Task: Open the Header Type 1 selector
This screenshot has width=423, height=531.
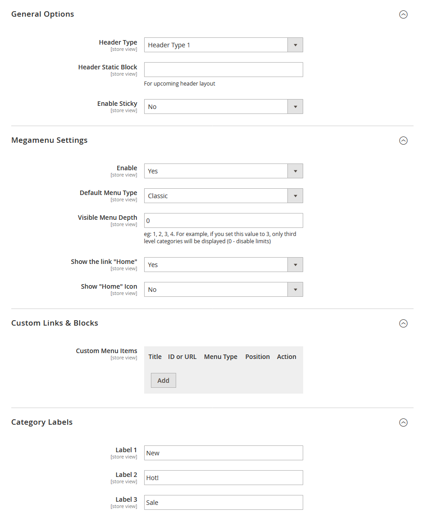Action: pos(216,45)
